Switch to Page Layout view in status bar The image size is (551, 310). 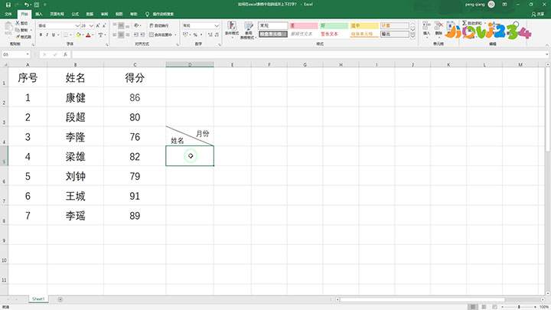[x=484, y=307]
